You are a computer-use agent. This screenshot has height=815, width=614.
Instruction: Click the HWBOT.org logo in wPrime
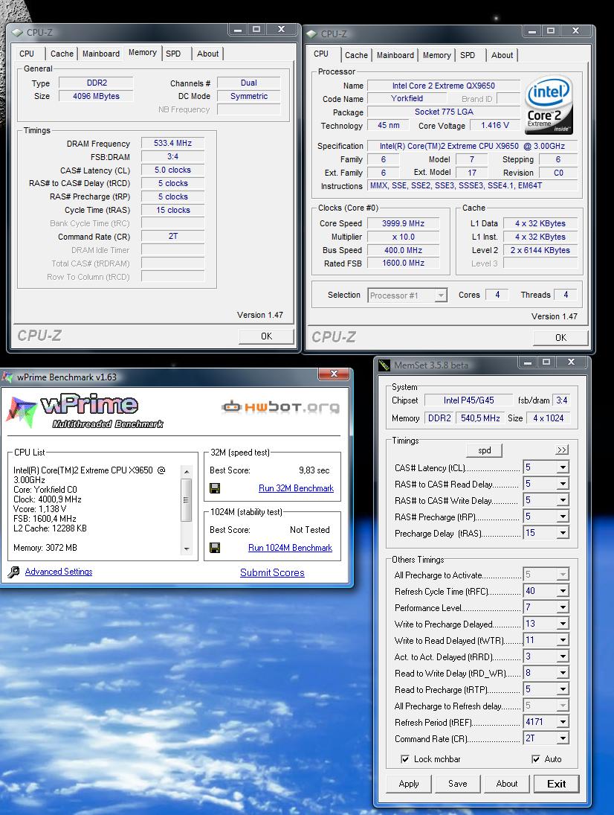click(x=281, y=406)
